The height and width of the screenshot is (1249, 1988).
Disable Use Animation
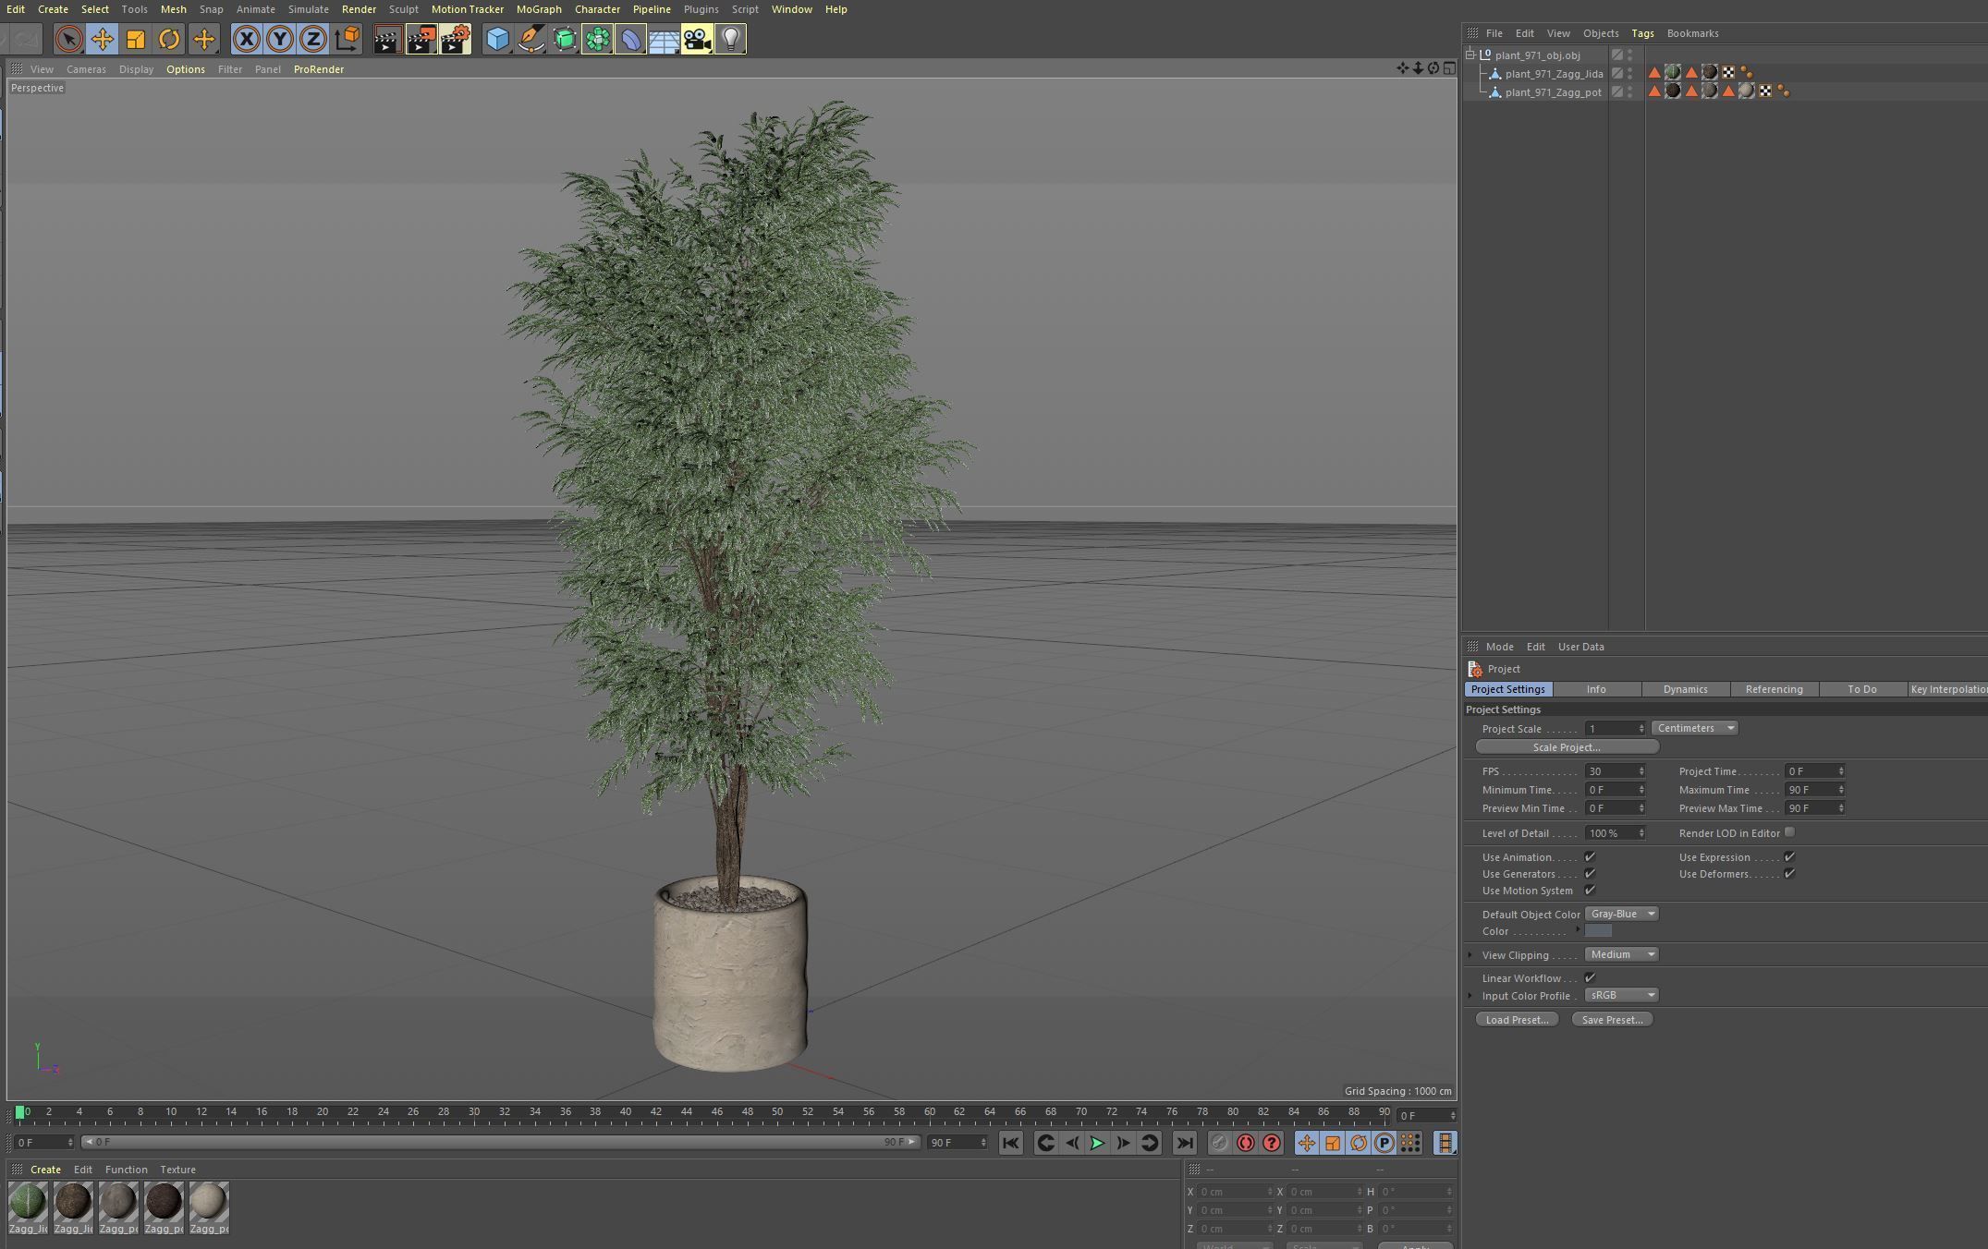1590,856
